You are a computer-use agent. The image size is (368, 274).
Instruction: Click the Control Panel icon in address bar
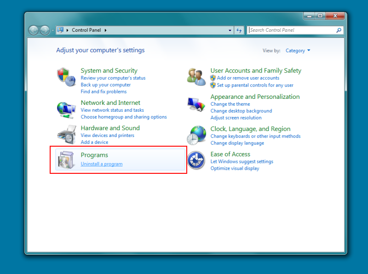[60, 30]
